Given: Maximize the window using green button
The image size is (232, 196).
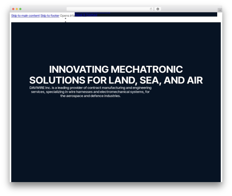Looking at the screenshot, I should pos(20,9).
